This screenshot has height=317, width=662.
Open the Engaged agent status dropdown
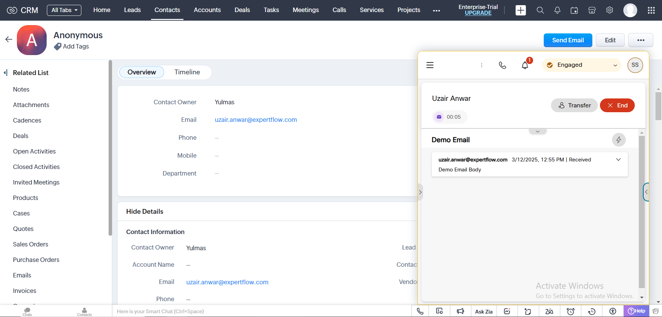(x=582, y=65)
